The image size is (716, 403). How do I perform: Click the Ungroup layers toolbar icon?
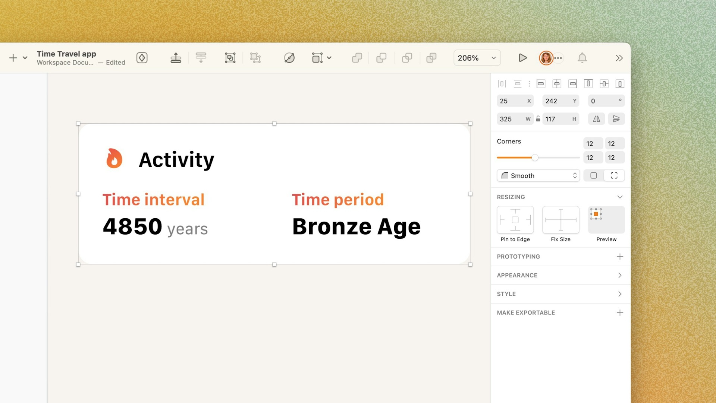(x=255, y=58)
